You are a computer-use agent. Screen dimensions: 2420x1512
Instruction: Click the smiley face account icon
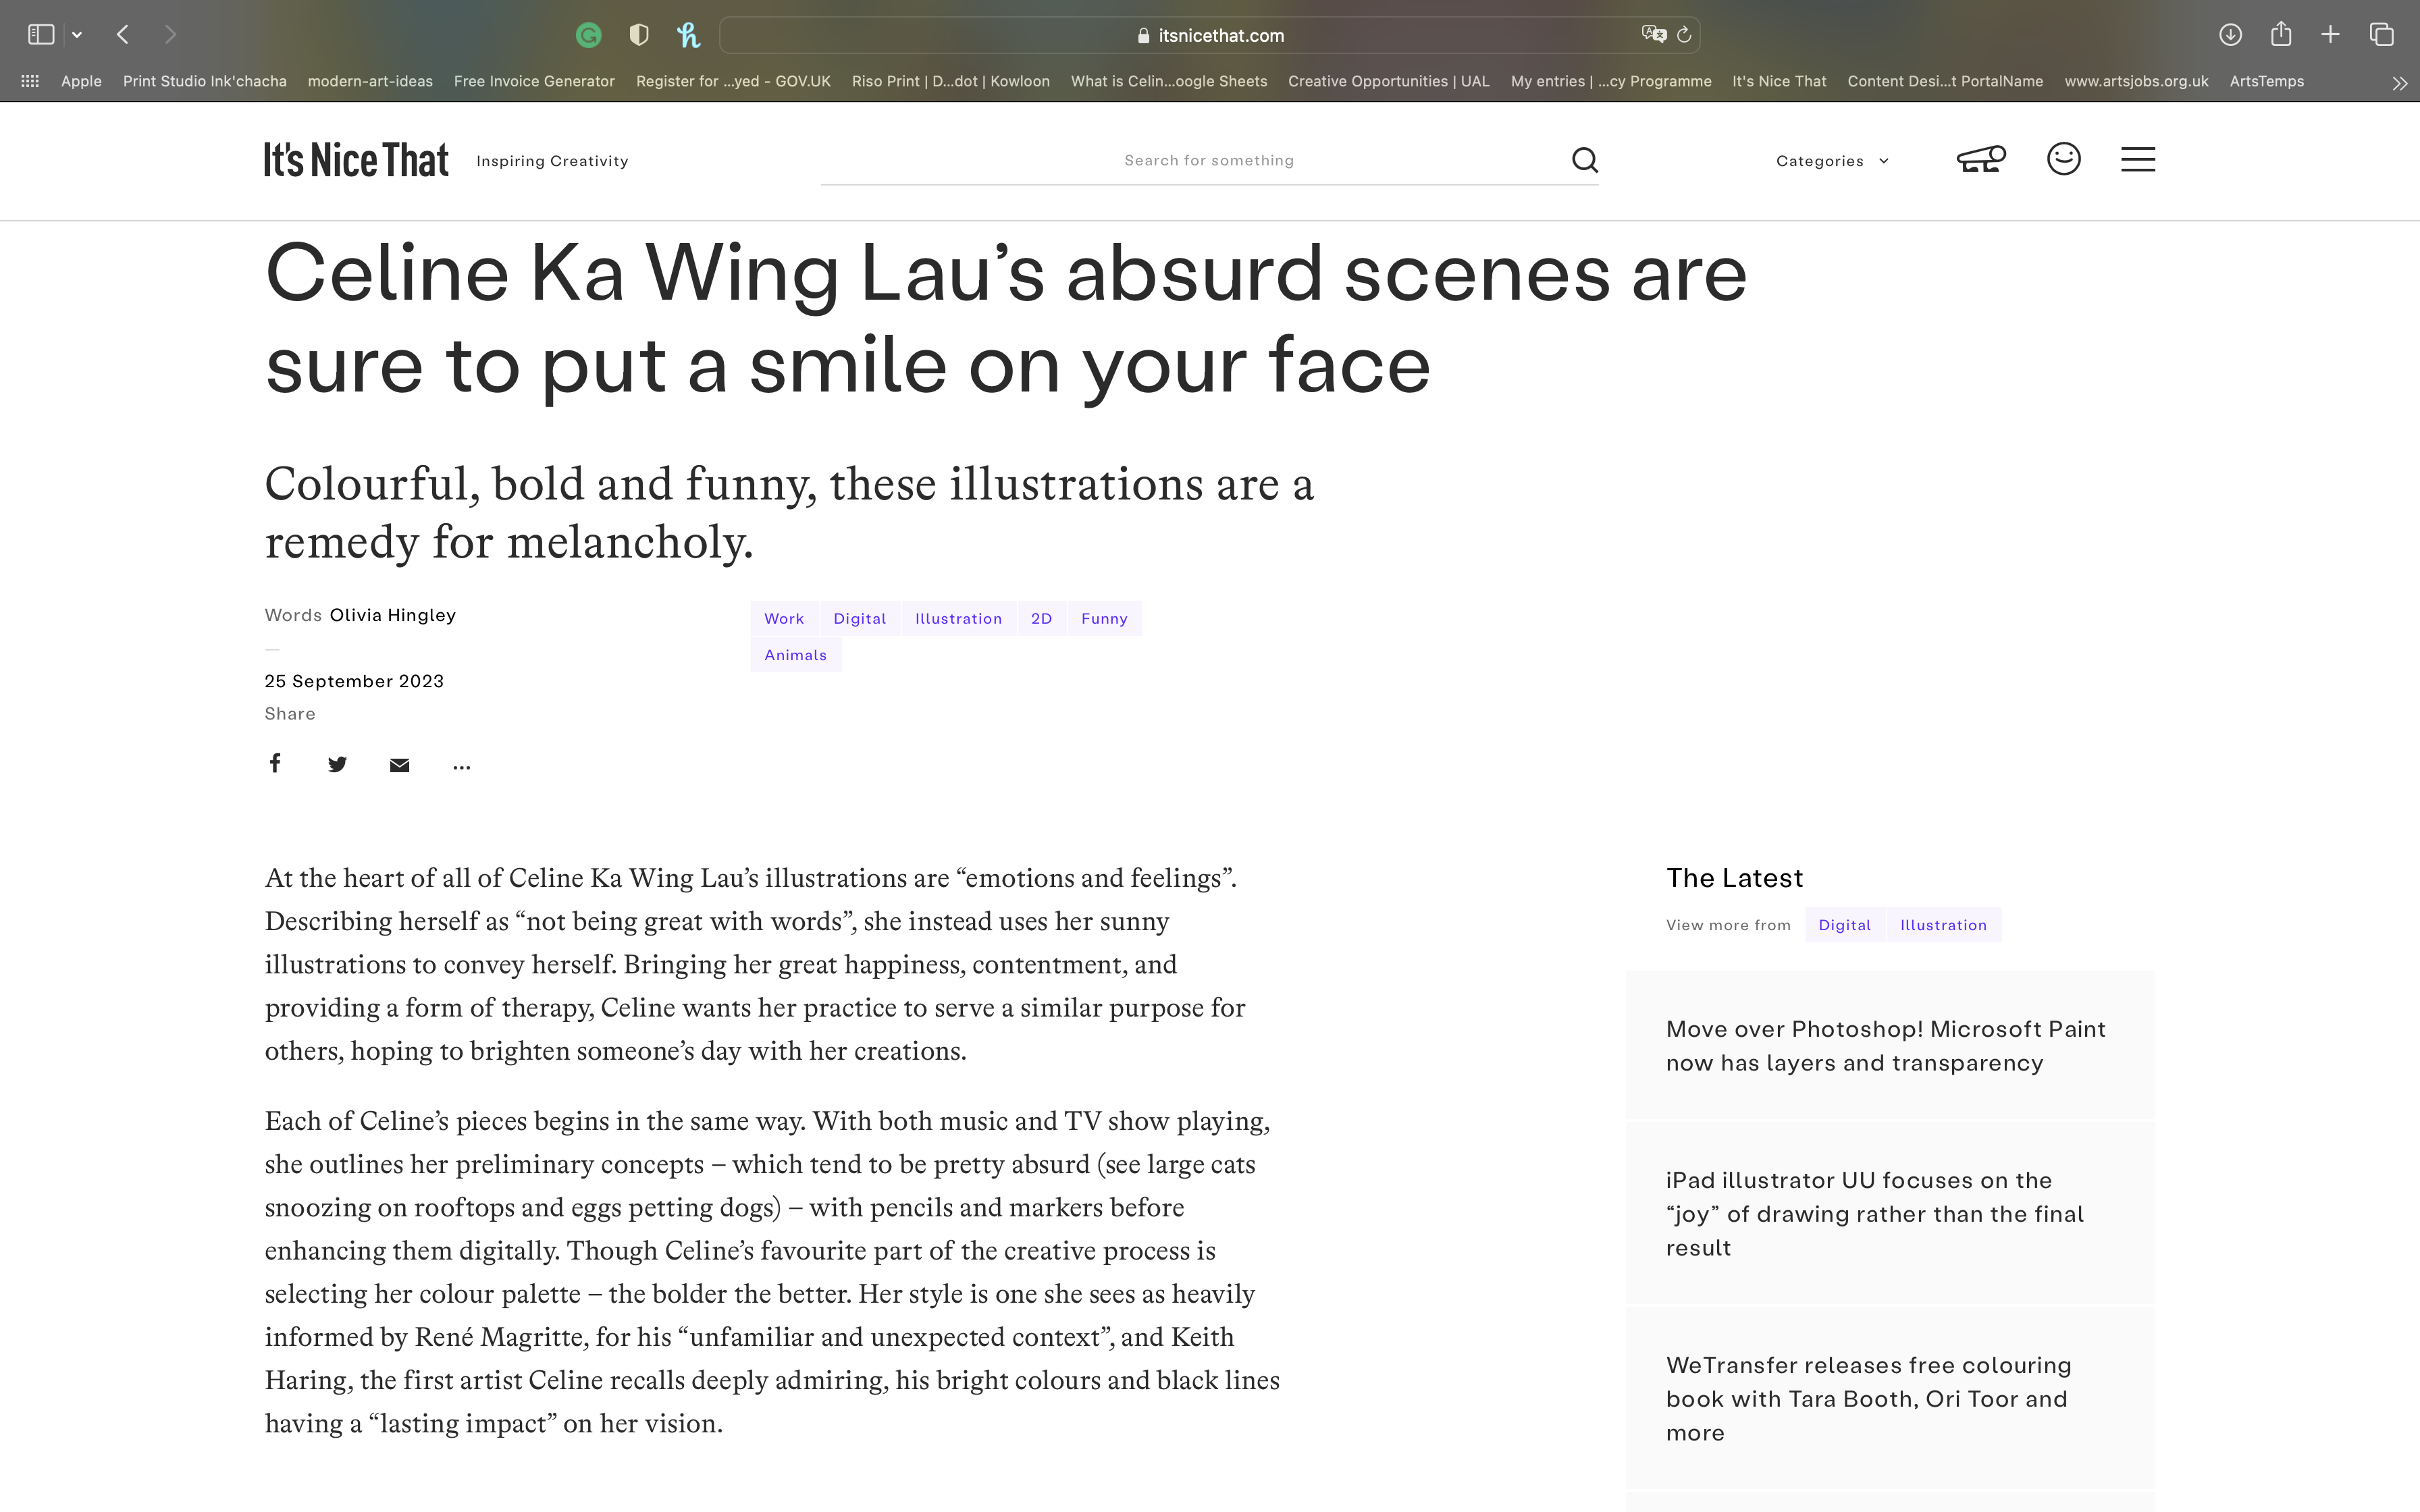pyautogui.click(x=2063, y=159)
